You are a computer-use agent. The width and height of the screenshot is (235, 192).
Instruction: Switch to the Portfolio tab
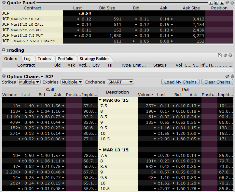pyautogui.click(x=65, y=58)
